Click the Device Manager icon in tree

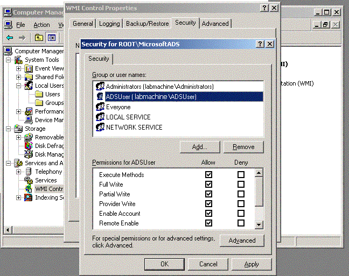pyautogui.click(x=29, y=120)
